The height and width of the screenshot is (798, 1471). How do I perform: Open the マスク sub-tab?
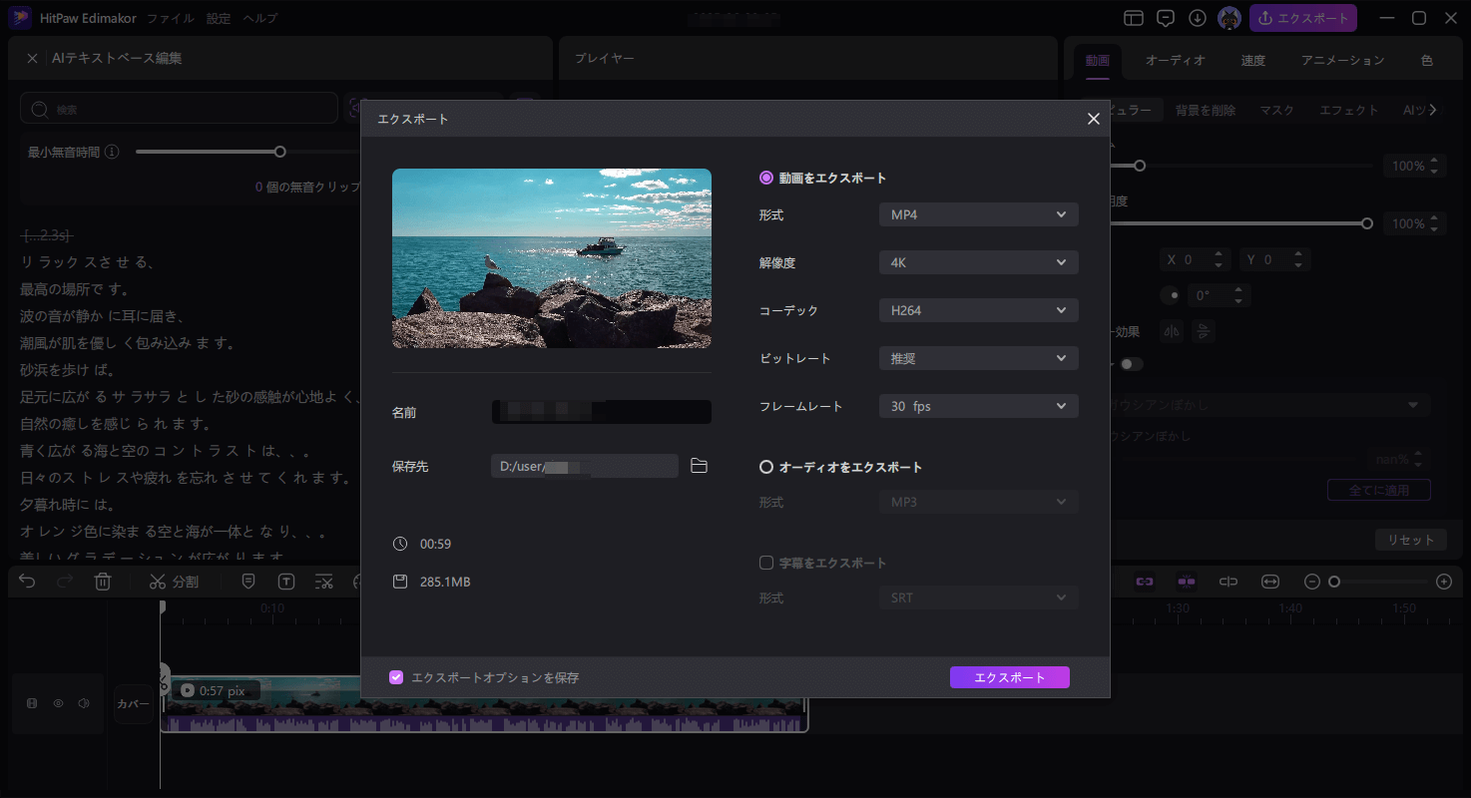[1277, 111]
